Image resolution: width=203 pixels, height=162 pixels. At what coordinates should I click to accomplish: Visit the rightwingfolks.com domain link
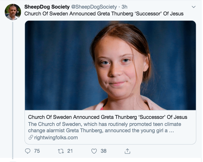pyautogui.click(x=56, y=138)
